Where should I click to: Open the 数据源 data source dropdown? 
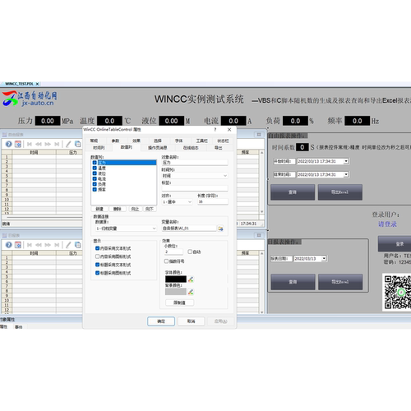click(154, 229)
